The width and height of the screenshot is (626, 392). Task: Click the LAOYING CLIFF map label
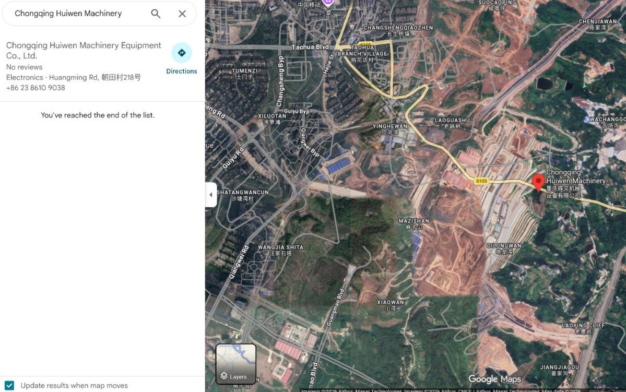point(583,328)
